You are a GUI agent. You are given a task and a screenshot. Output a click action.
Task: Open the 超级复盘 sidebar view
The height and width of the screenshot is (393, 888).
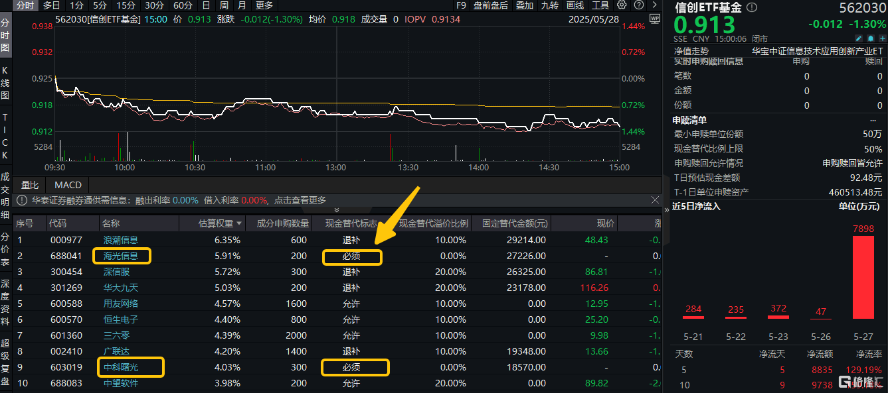coord(5,361)
